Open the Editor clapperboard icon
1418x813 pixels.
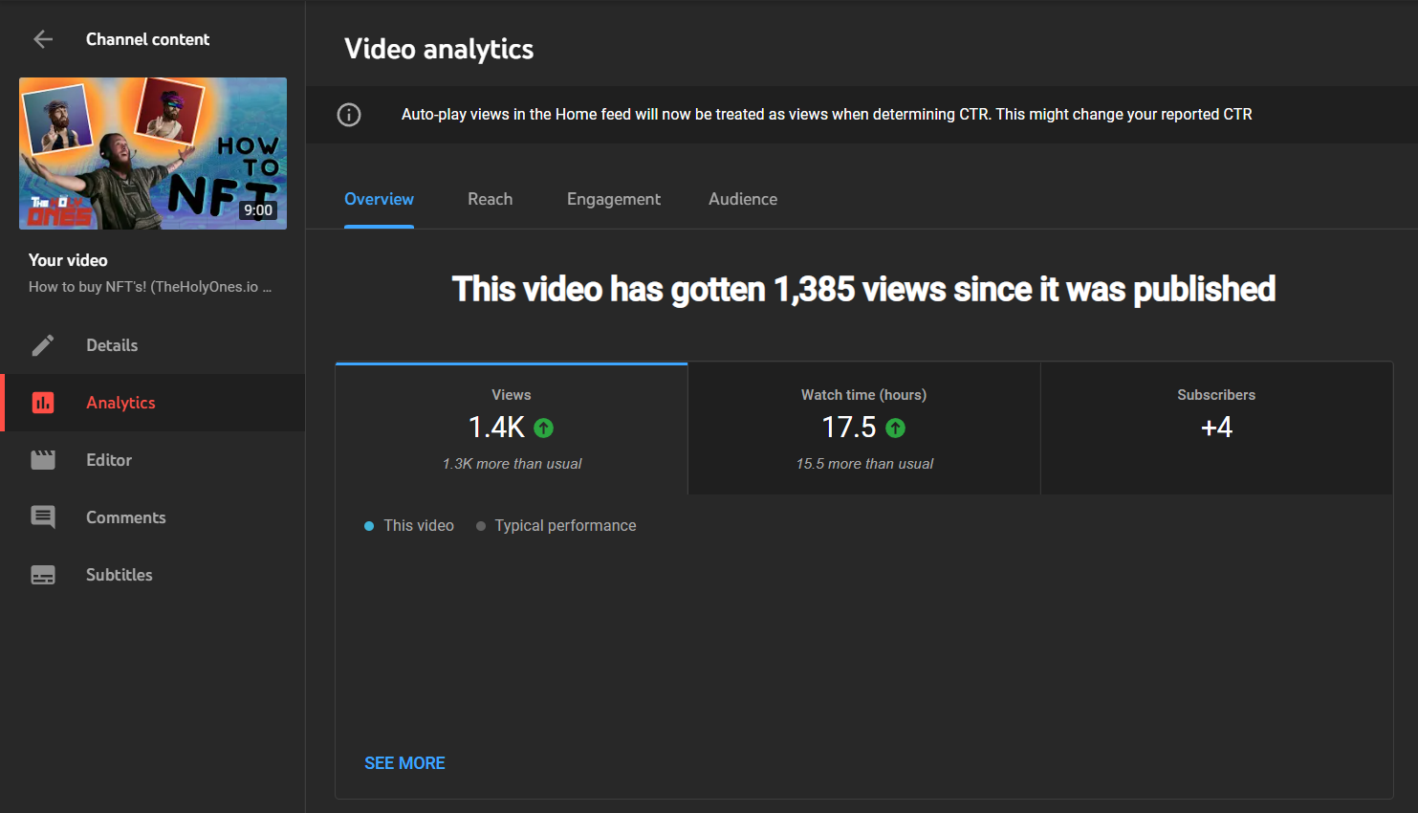pyautogui.click(x=42, y=459)
